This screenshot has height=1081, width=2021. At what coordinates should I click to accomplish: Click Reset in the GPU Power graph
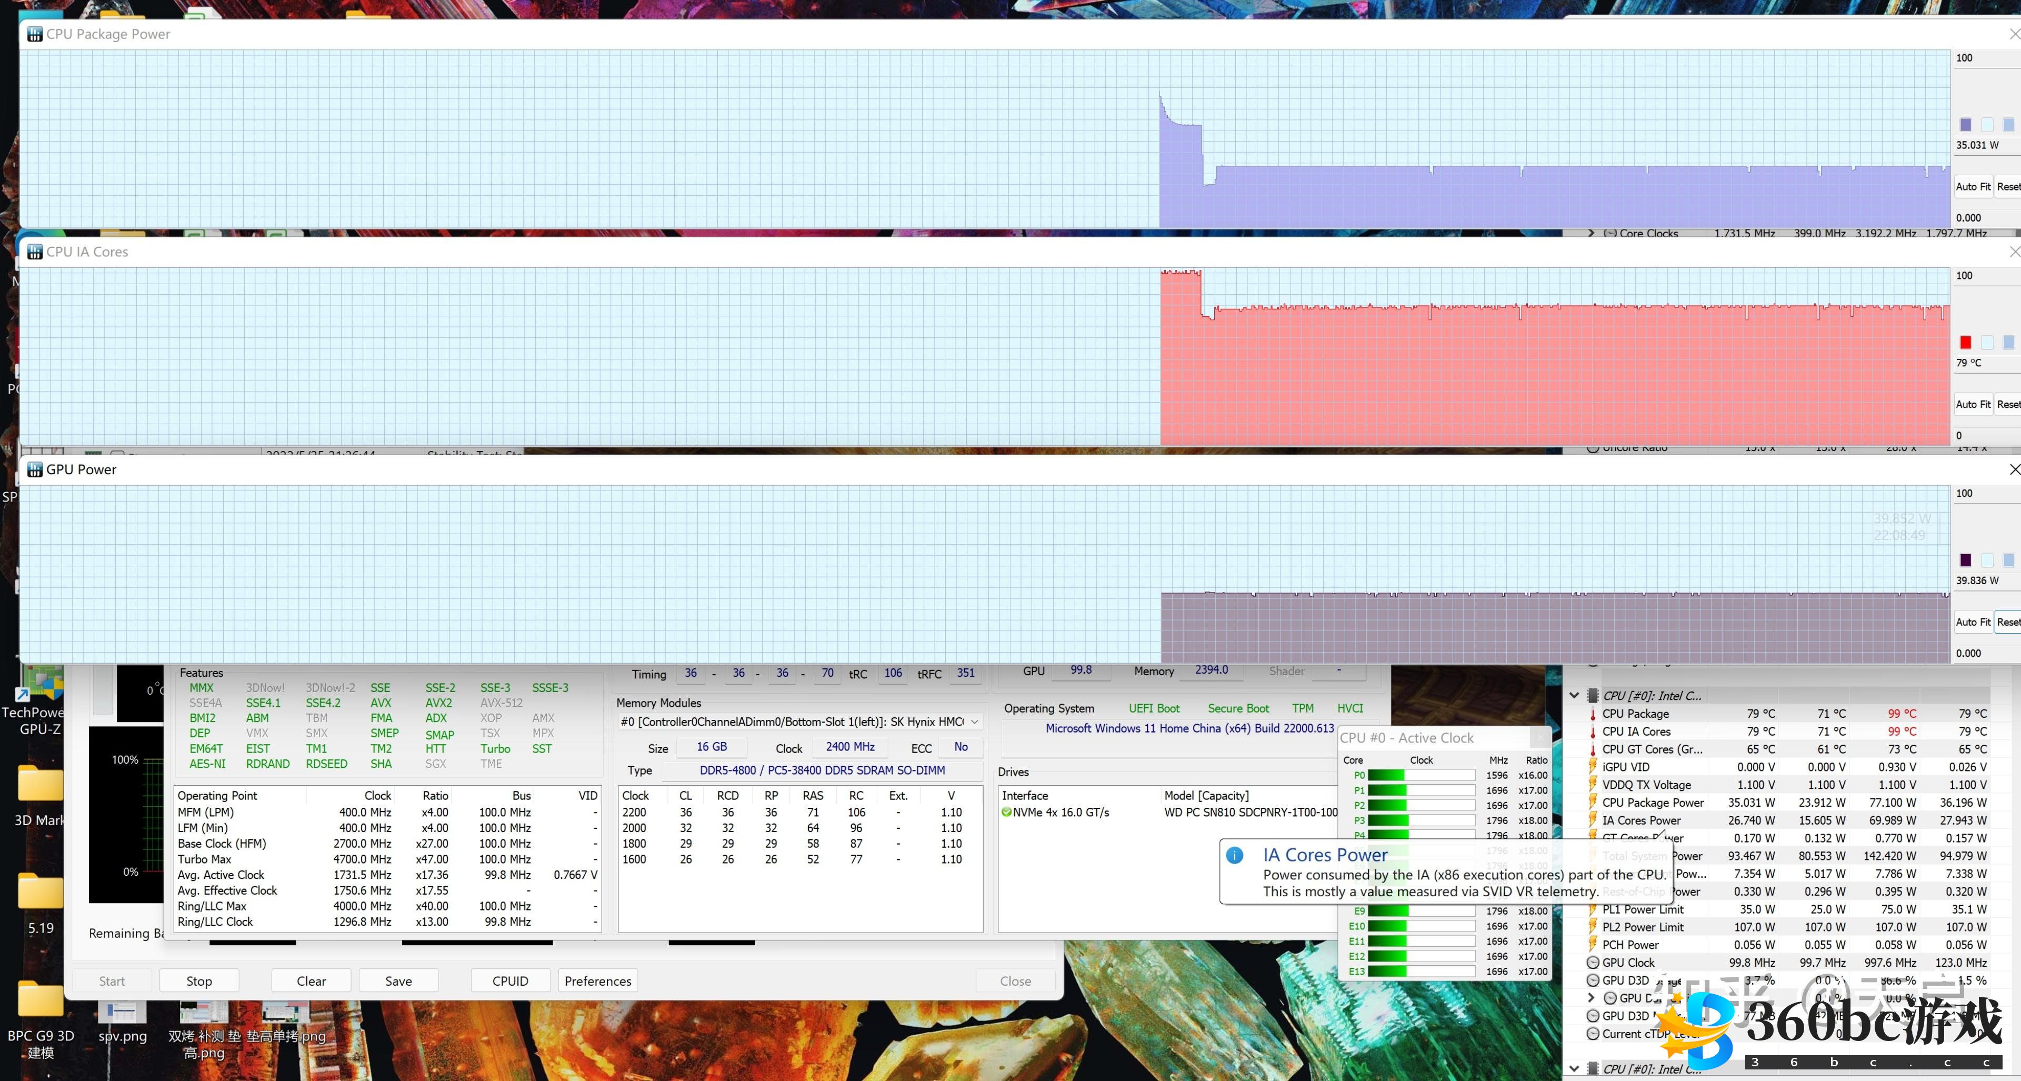(2008, 622)
